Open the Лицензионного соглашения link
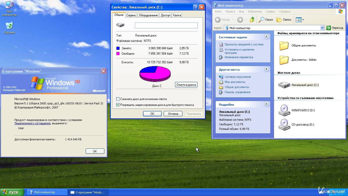This screenshot has height=196, width=348. point(32,123)
